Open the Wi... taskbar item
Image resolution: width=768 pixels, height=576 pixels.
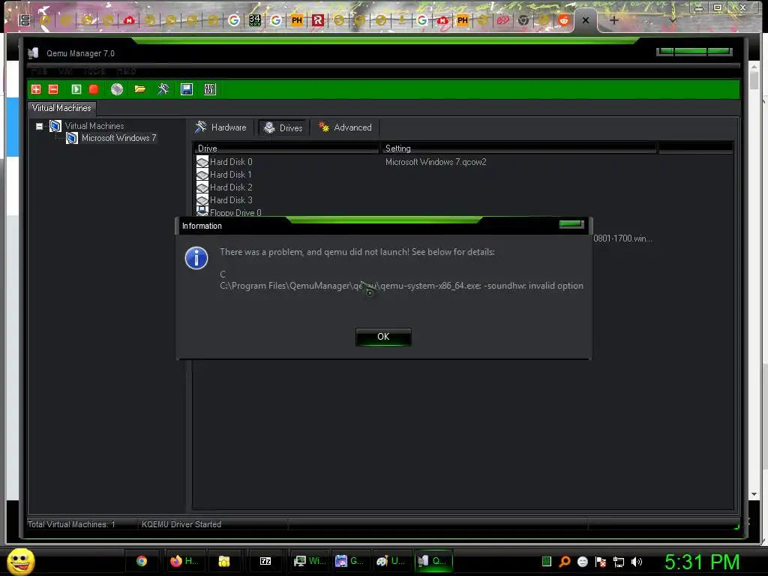(x=309, y=561)
